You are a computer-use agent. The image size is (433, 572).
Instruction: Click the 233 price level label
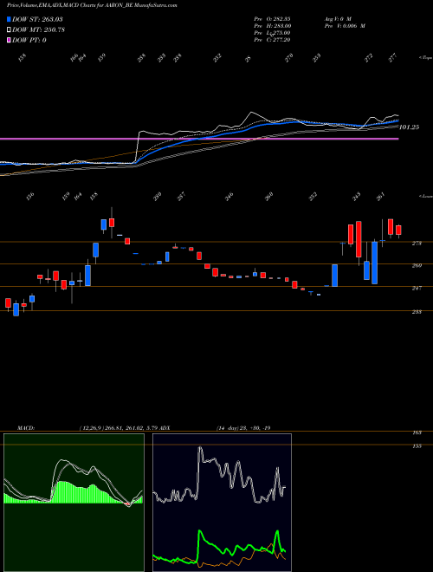coord(417,312)
